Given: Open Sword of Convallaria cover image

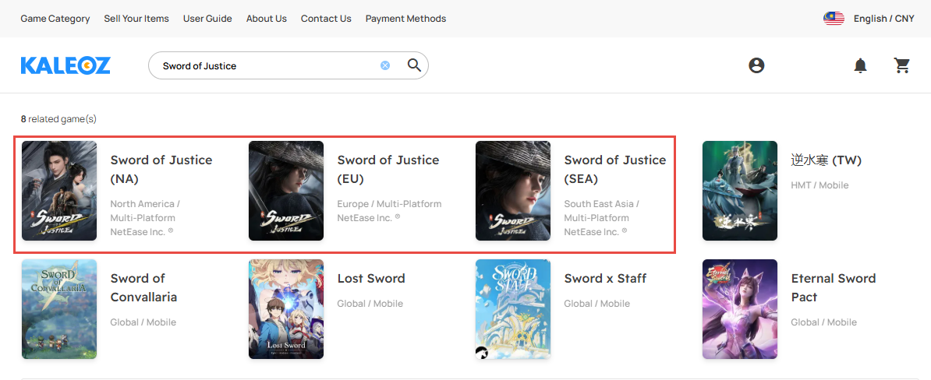Looking at the screenshot, I should pos(59,309).
